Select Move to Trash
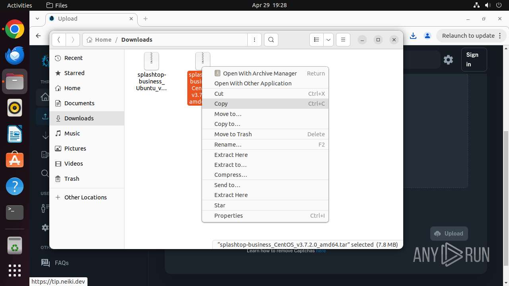The height and width of the screenshot is (286, 509). click(265, 134)
